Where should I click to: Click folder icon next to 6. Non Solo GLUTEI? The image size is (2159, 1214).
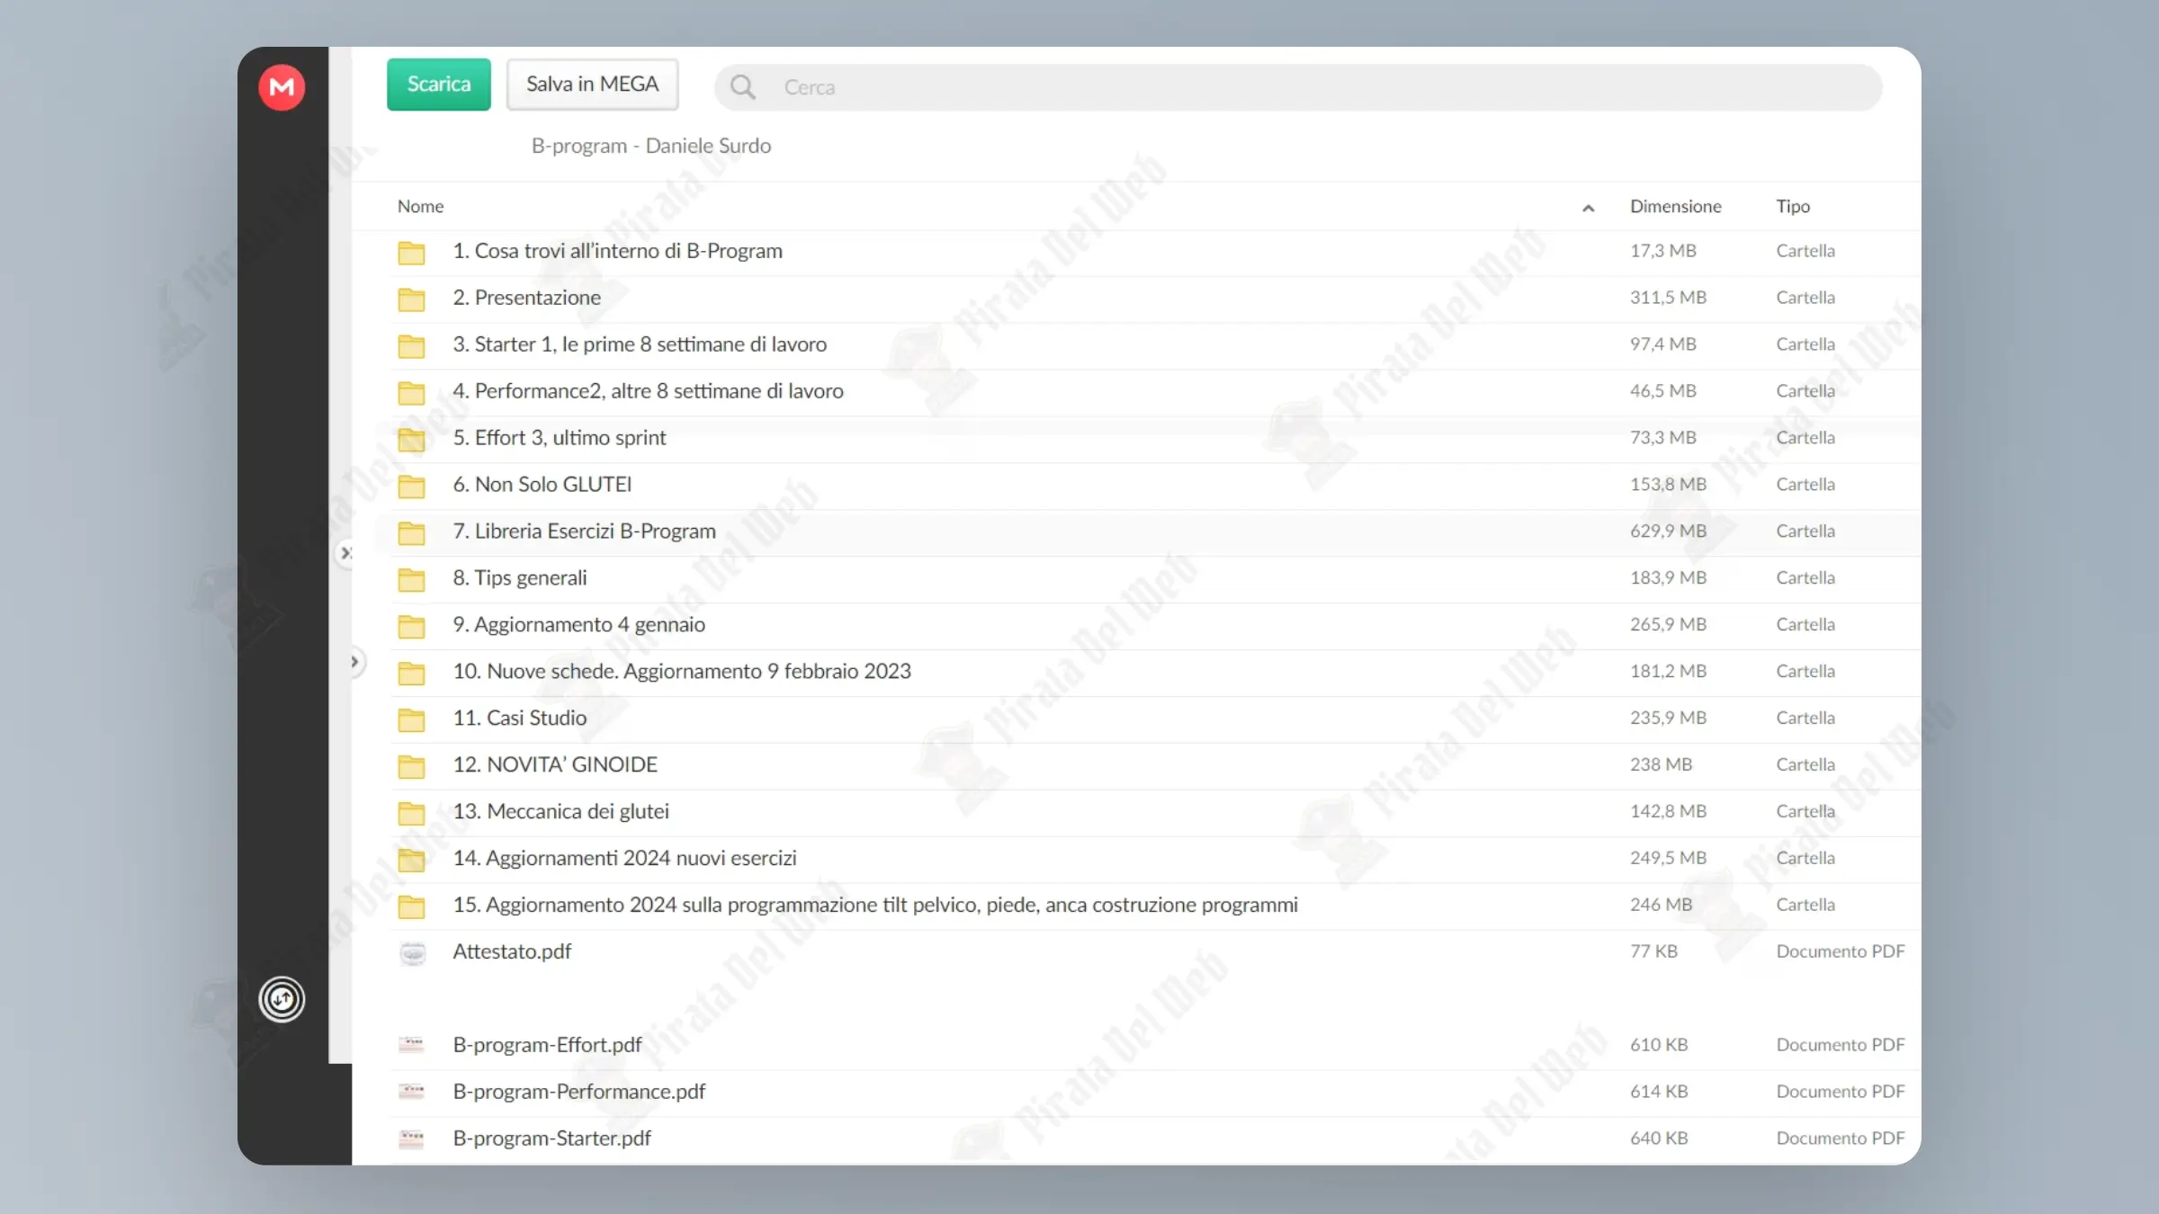pyautogui.click(x=411, y=486)
